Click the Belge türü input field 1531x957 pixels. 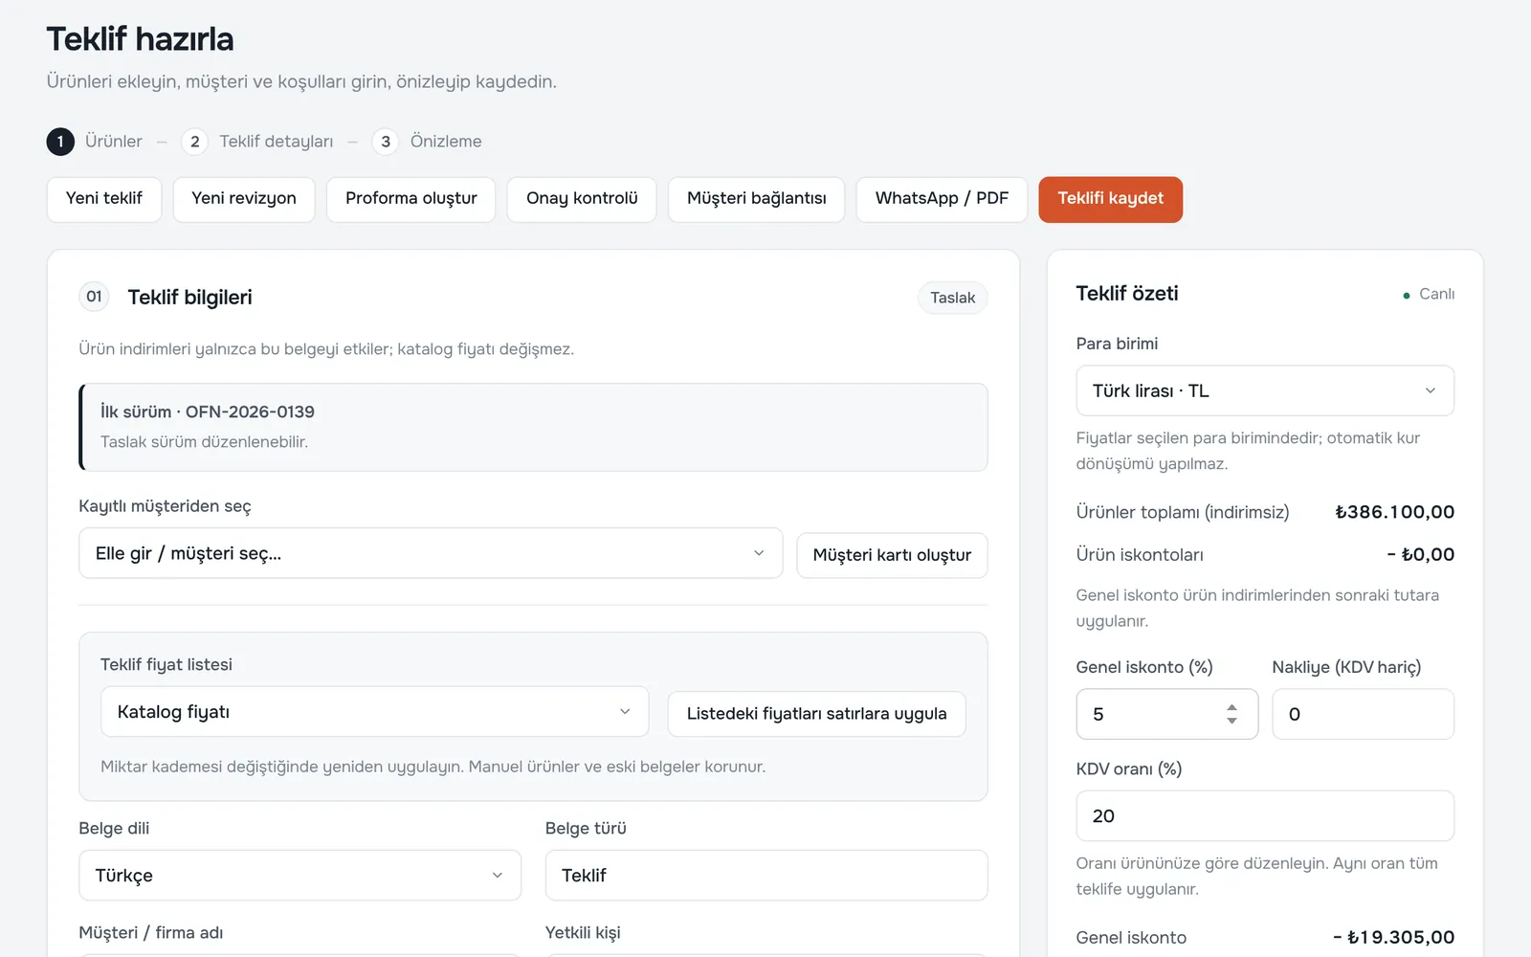tap(766, 875)
